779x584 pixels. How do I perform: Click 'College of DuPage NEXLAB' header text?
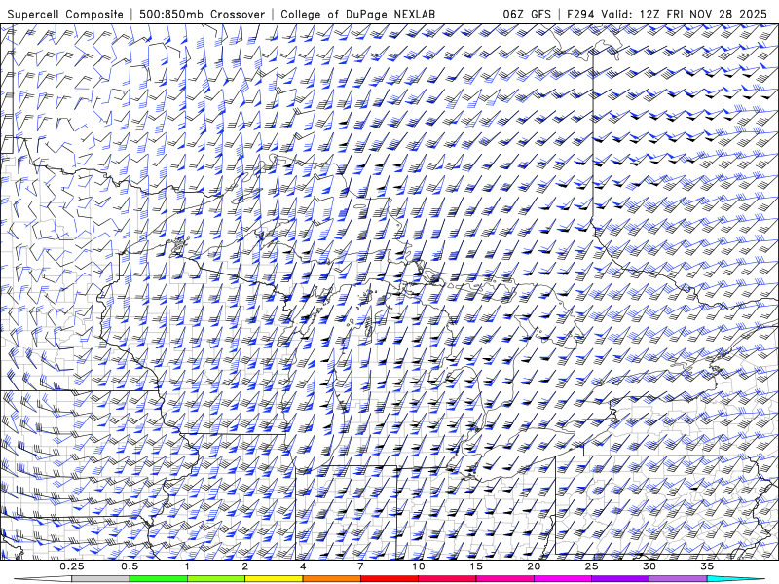(357, 15)
